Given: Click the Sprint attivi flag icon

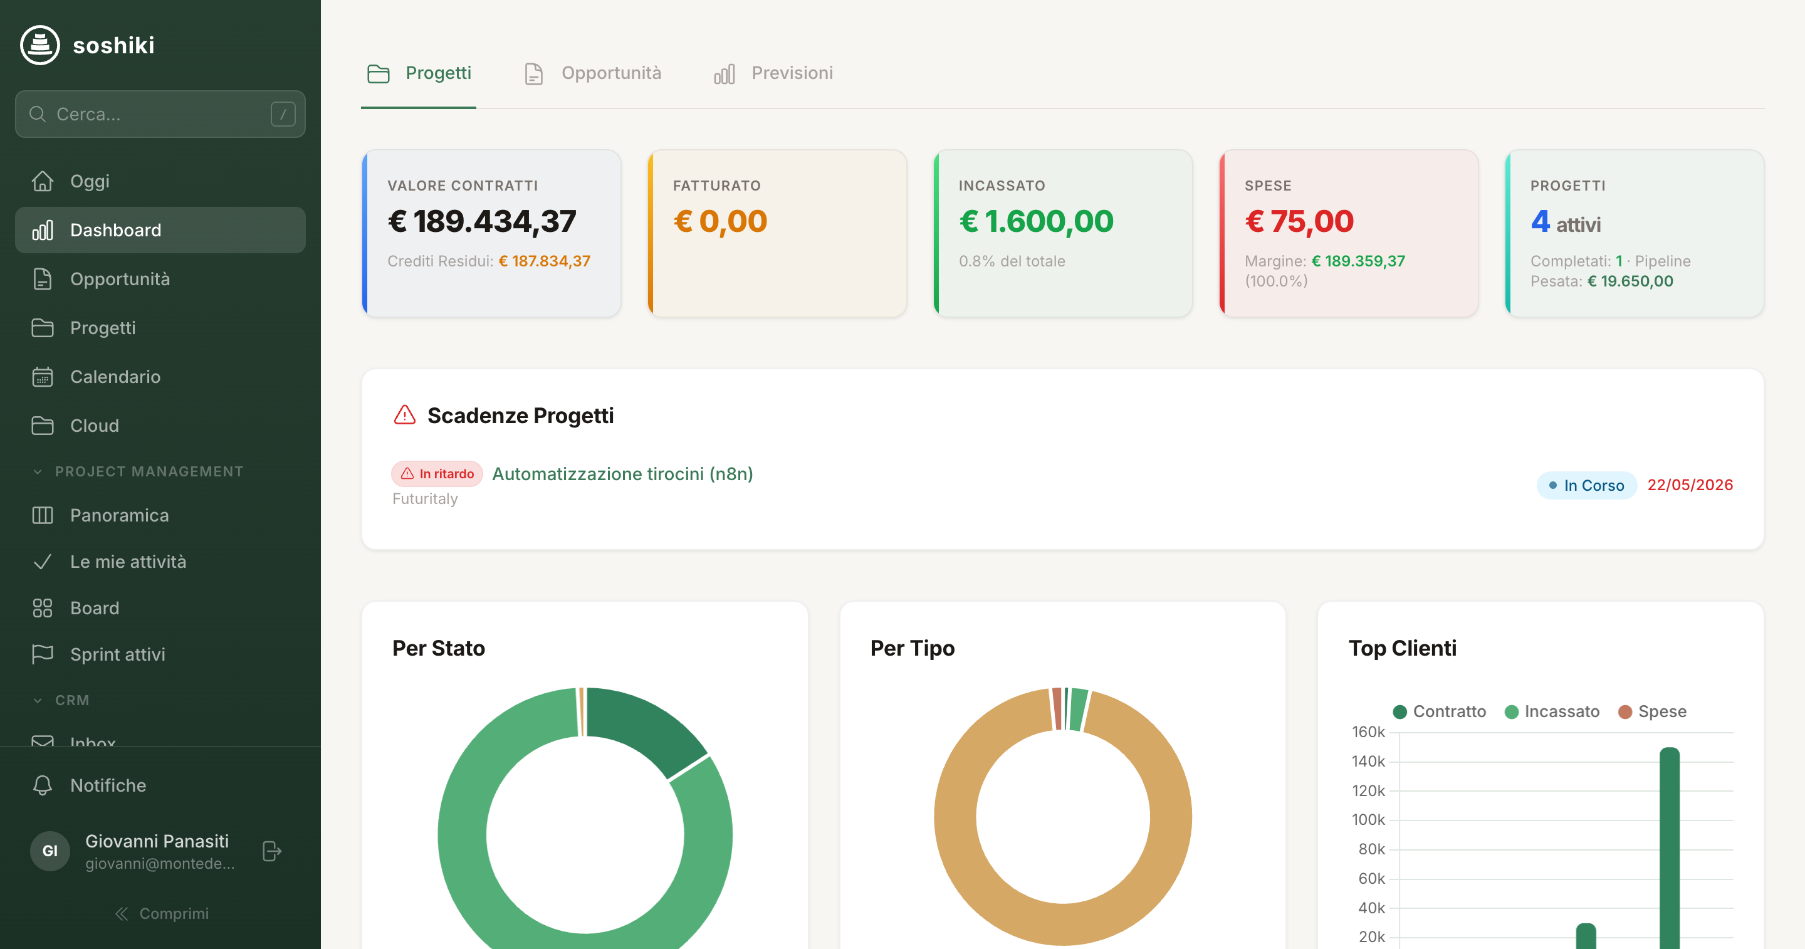Looking at the screenshot, I should pyautogui.click(x=43, y=654).
